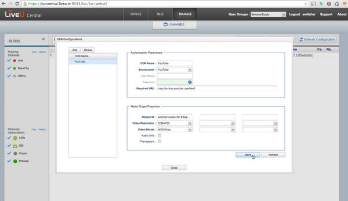Click the Add CDN button
348x201 pixels.
(75, 50)
